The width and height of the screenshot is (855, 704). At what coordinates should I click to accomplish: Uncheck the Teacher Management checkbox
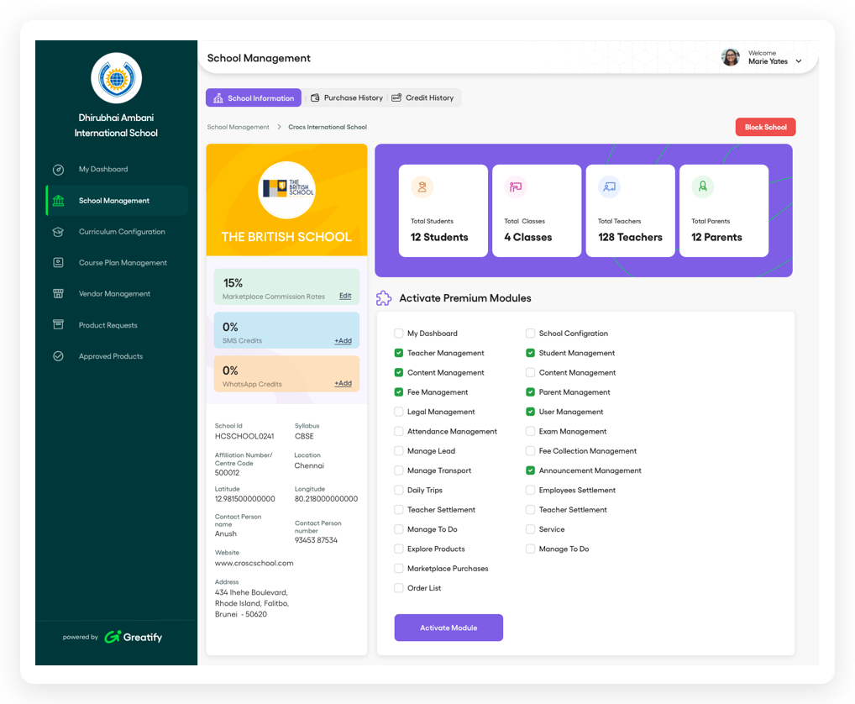click(x=399, y=354)
